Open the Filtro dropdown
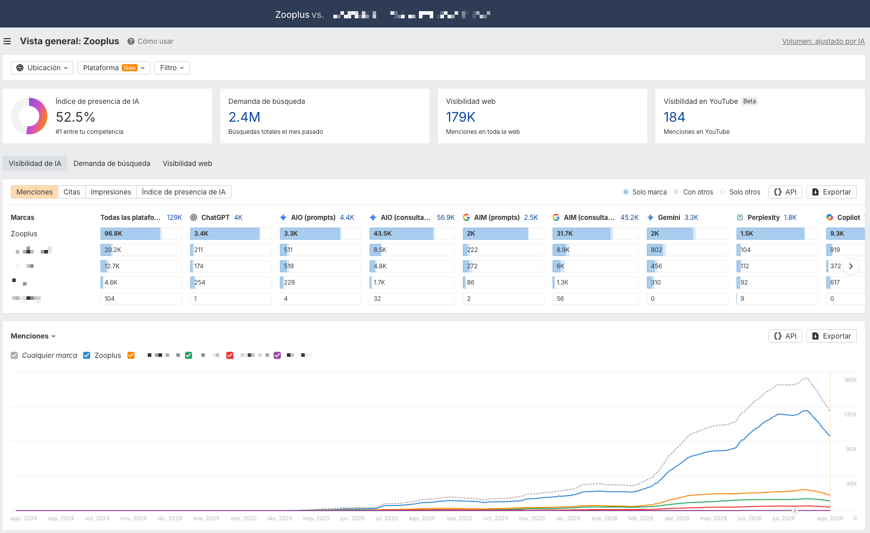This screenshot has width=870, height=533. (172, 68)
